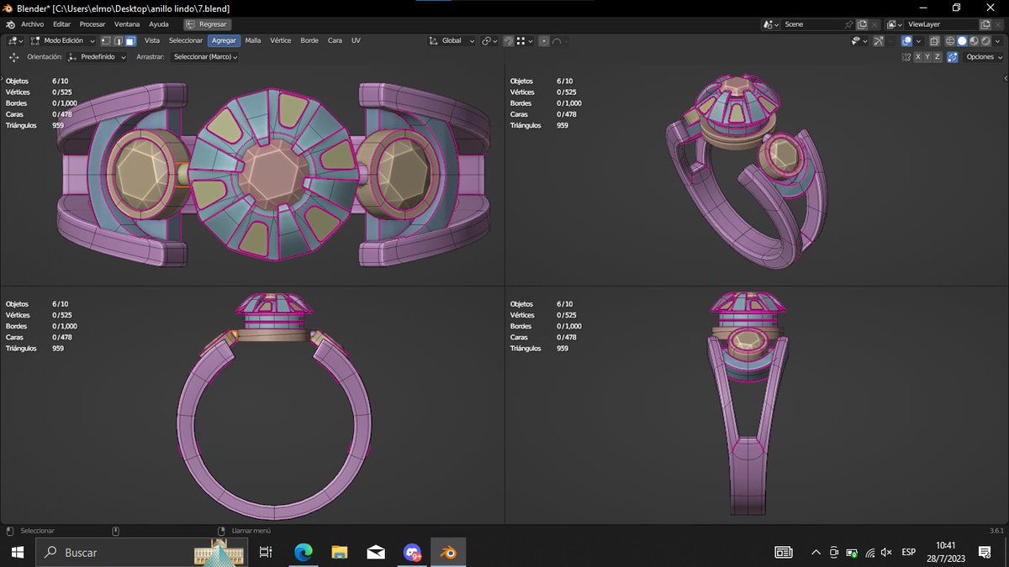The image size is (1009, 567).
Task: Open Global transform orientation dropdown
Action: tap(452, 40)
